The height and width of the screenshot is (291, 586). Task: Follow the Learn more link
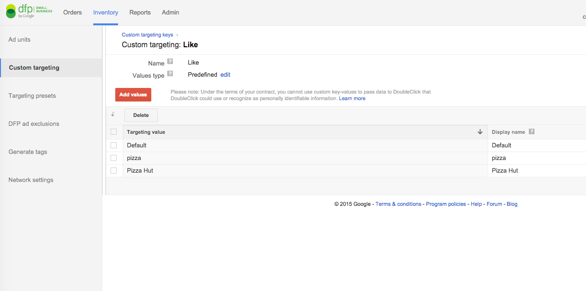click(x=352, y=99)
